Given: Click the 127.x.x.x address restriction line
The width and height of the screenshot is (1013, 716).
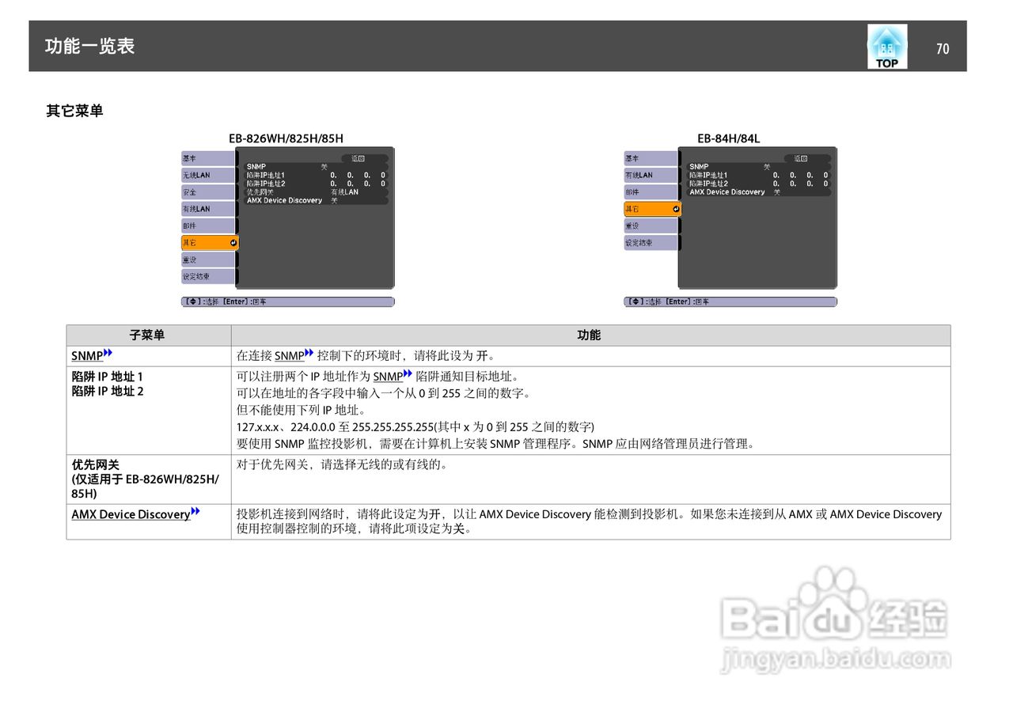Looking at the screenshot, I should pyautogui.click(x=415, y=426).
